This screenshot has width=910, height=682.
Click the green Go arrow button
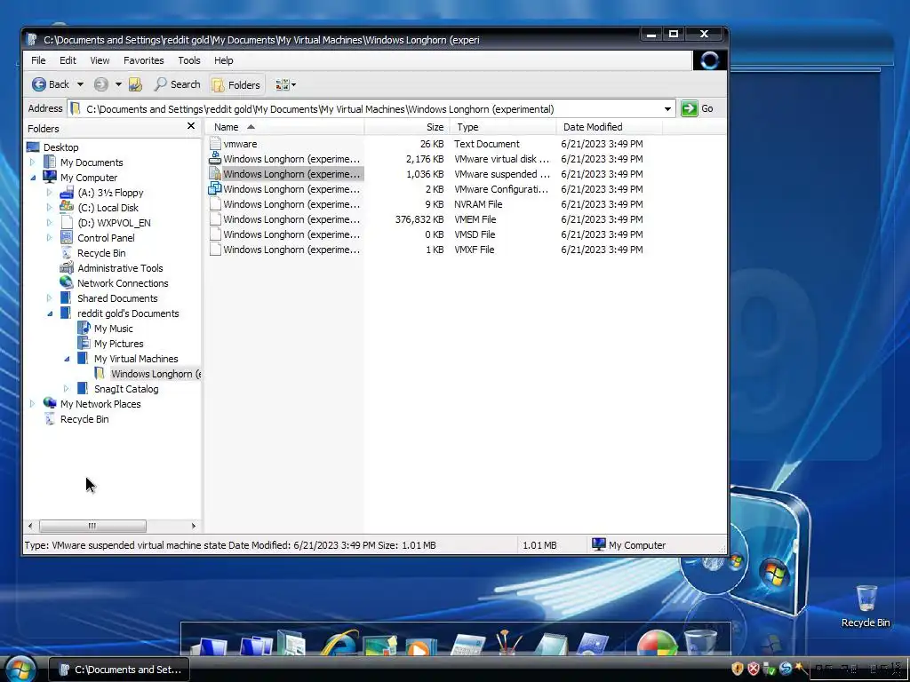690,108
